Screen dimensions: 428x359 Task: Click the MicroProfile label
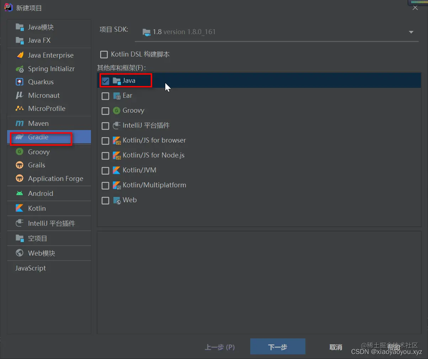point(47,108)
